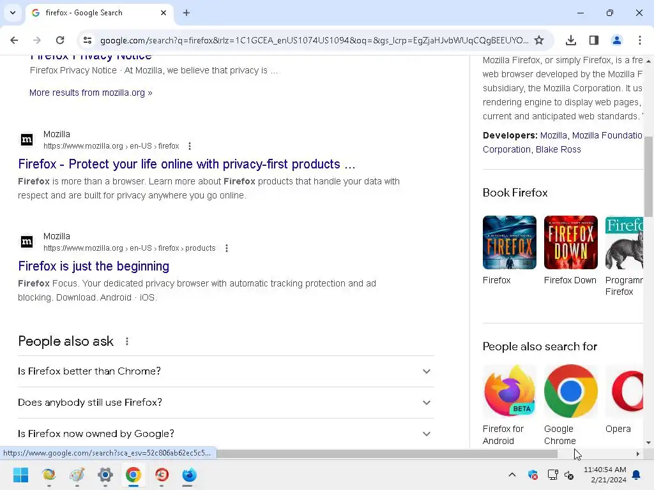The height and width of the screenshot is (490, 654).
Task: Open More results from mozilla.org link
Action: click(x=91, y=93)
